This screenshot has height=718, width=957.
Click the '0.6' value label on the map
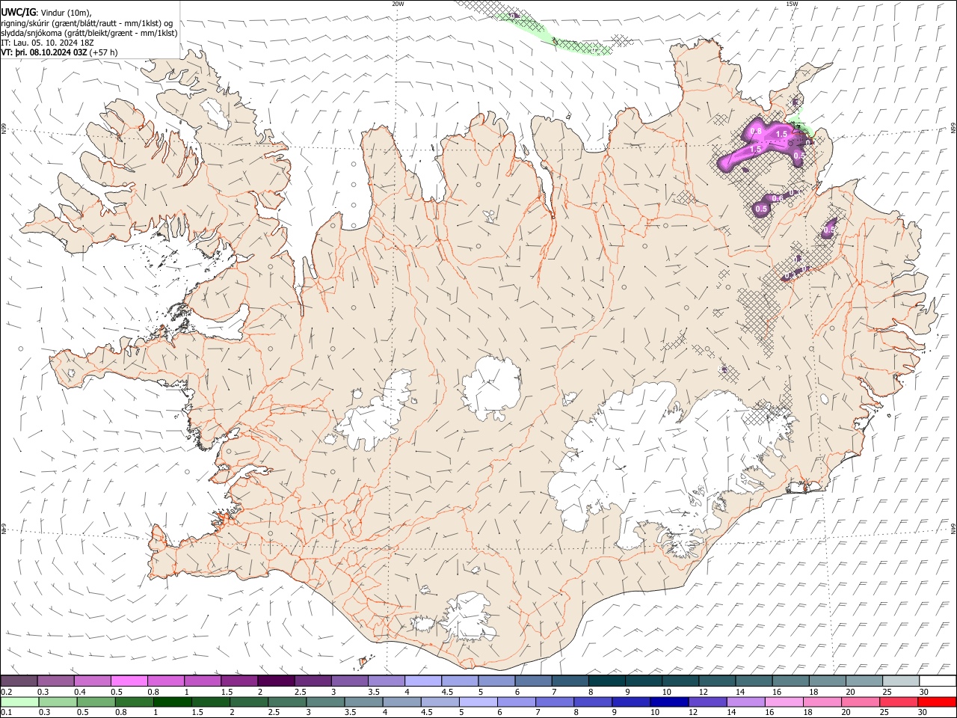pos(777,198)
